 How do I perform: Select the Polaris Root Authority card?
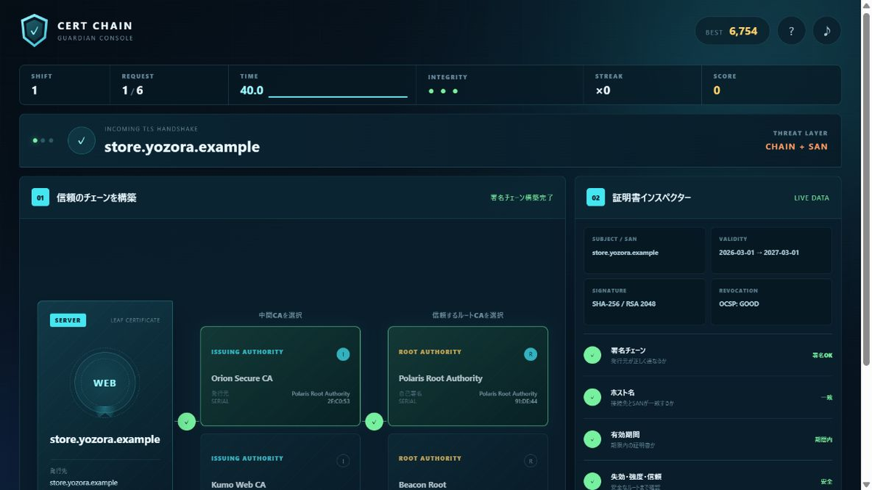(x=468, y=376)
